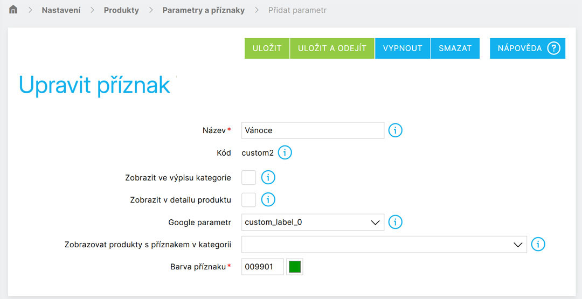Open info icon next to Název field
This screenshot has height=299, width=582.
[x=396, y=130]
